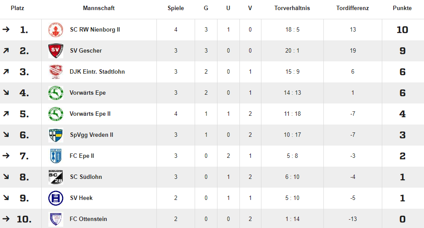The height and width of the screenshot is (228, 424).
Task: Click the FC Ottenstein purple crest
Action: [56, 219]
